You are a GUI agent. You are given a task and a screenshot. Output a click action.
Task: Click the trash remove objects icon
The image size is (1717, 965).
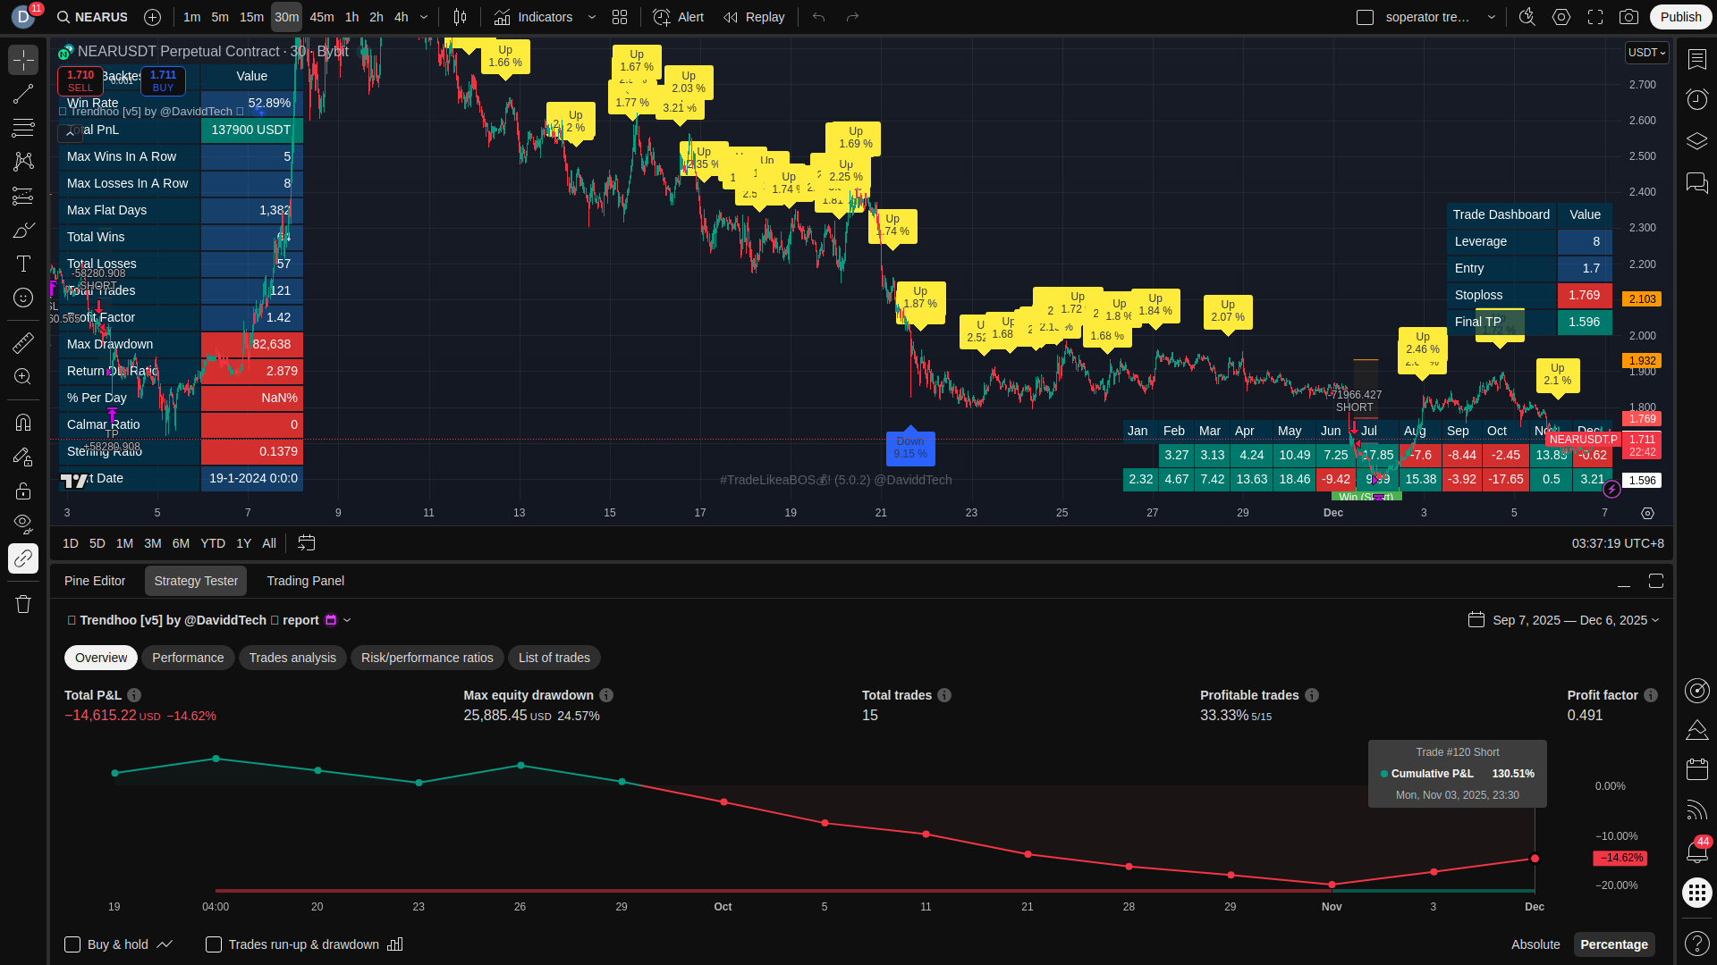point(23,604)
